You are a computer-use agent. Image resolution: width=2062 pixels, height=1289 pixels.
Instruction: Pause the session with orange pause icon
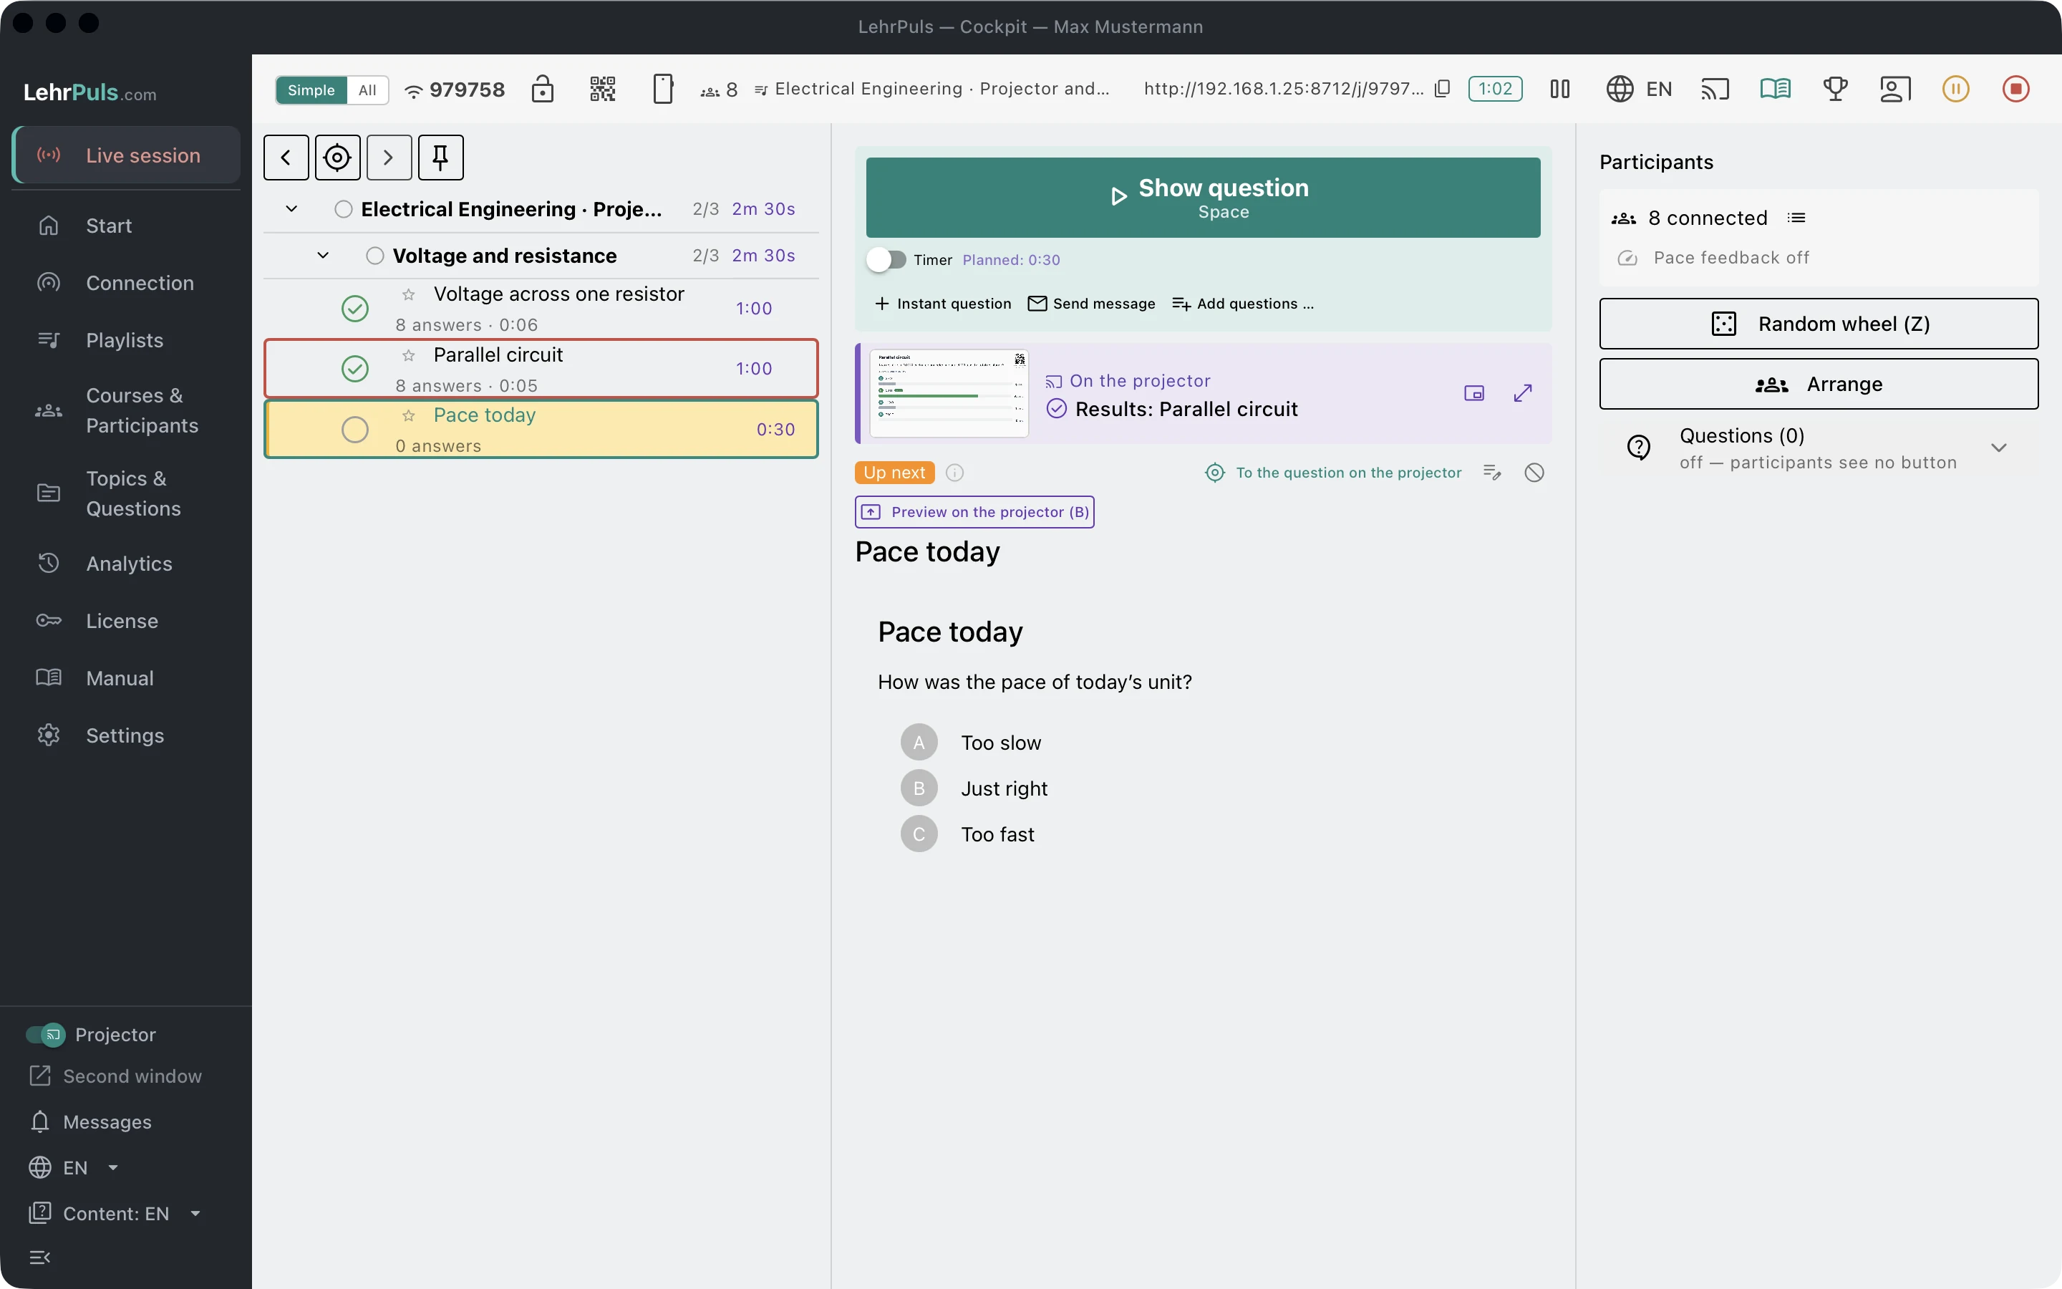point(1955,89)
